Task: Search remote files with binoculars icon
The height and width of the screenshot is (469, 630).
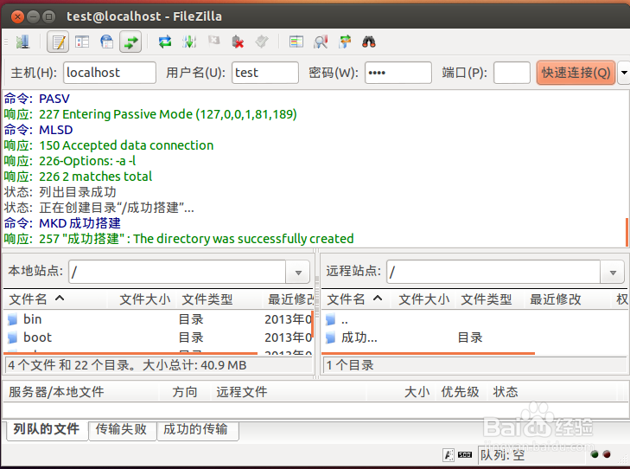Action: coord(369,42)
